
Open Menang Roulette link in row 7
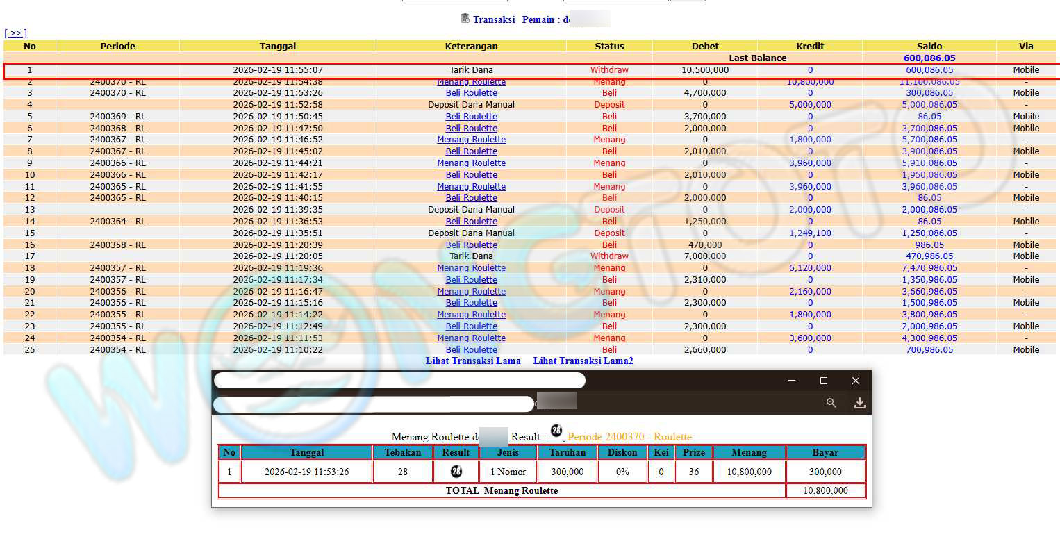click(x=471, y=140)
